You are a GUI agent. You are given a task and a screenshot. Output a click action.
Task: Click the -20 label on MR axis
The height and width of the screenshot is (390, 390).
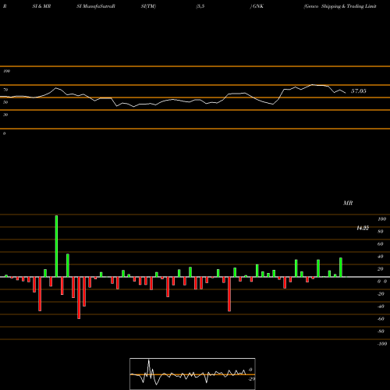point(381,294)
